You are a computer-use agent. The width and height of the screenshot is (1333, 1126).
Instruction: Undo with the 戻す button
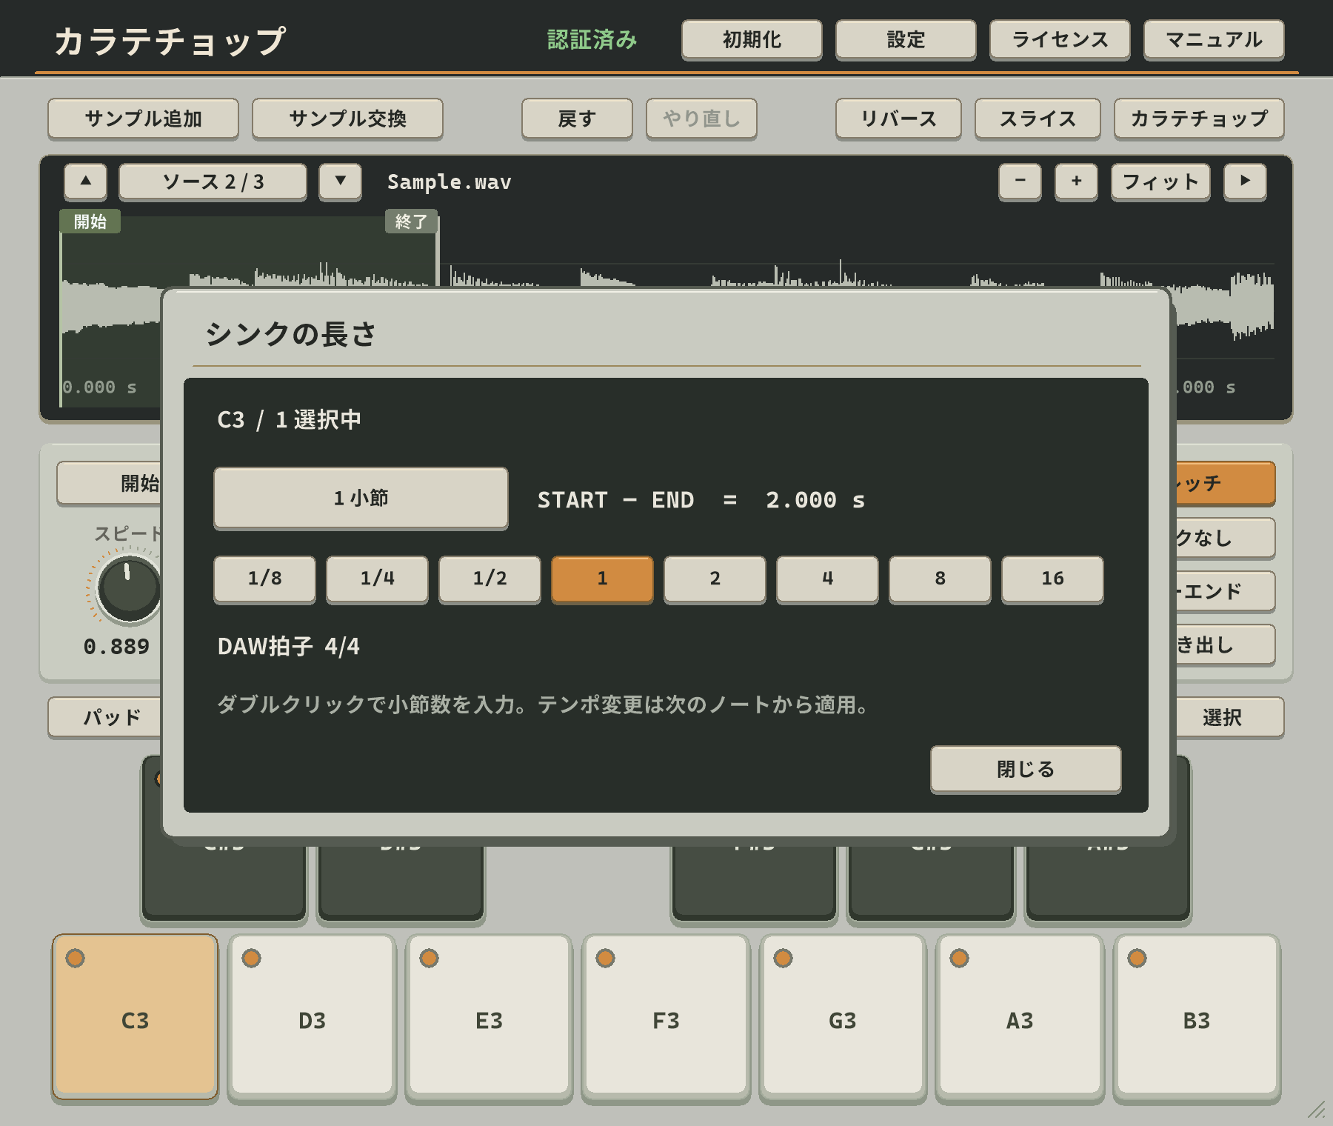[x=578, y=119]
